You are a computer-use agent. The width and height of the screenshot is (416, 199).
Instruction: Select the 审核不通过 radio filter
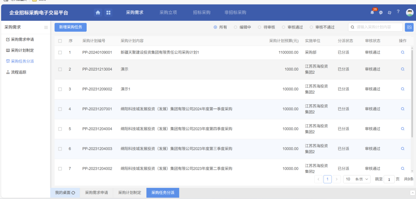pyautogui.click(x=312, y=27)
